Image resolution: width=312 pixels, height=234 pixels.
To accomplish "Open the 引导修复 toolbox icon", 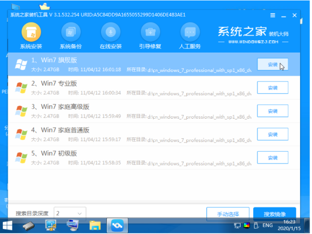I will (150, 32).
